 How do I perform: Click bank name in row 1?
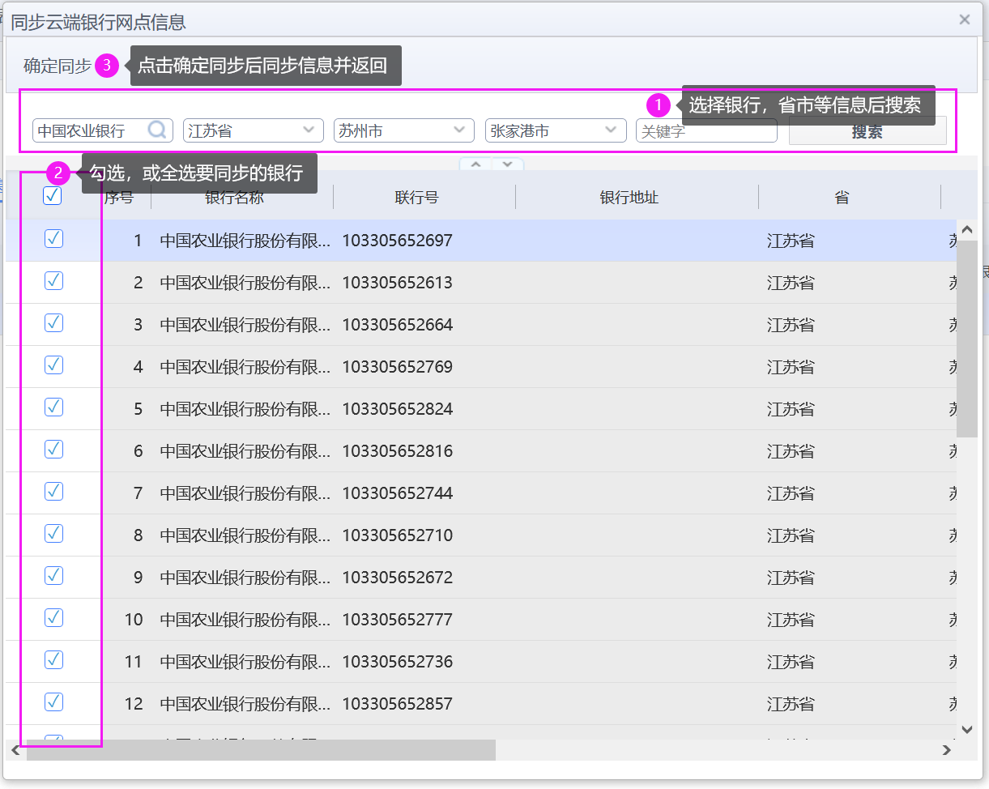[245, 241]
